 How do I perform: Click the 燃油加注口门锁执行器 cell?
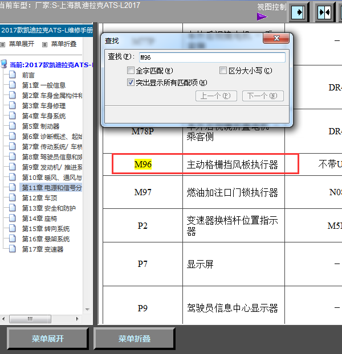[x=234, y=192]
